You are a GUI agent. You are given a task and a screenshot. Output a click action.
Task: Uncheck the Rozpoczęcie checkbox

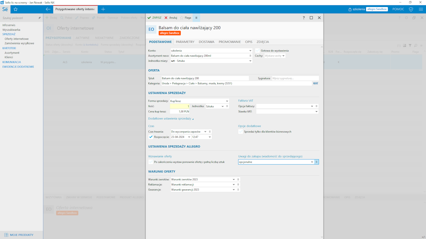pyautogui.click(x=151, y=137)
